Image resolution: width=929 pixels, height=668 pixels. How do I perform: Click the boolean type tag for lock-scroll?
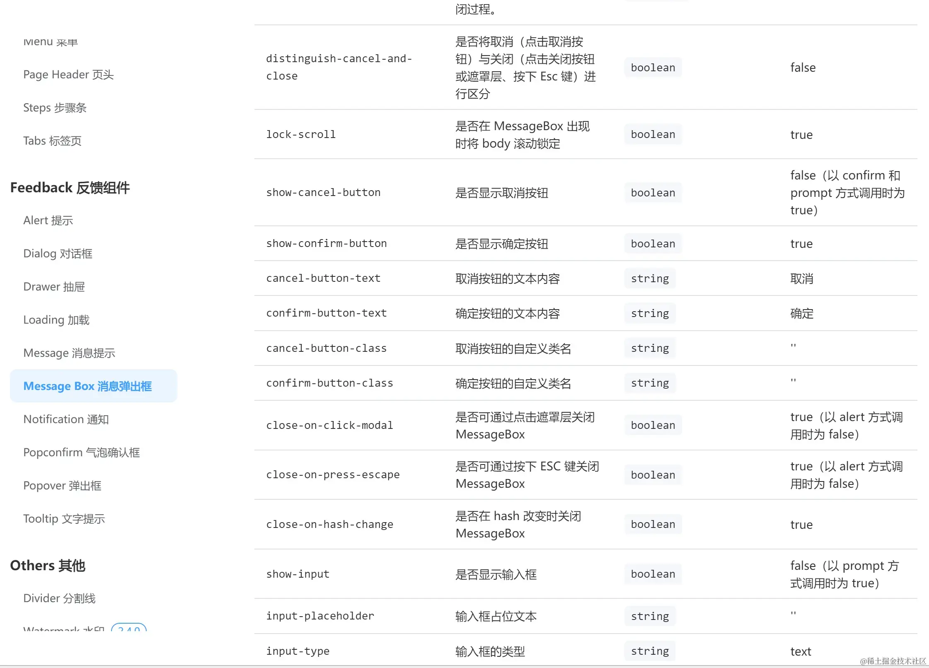653,134
